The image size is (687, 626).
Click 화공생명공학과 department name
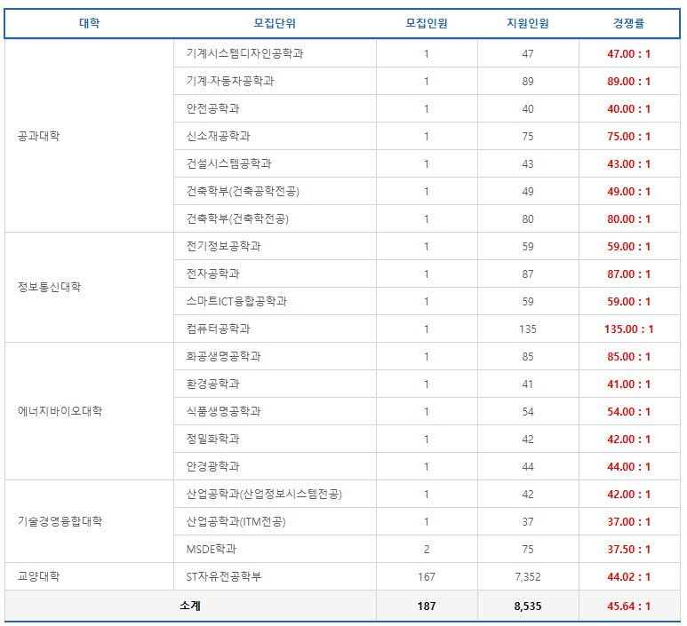point(223,356)
